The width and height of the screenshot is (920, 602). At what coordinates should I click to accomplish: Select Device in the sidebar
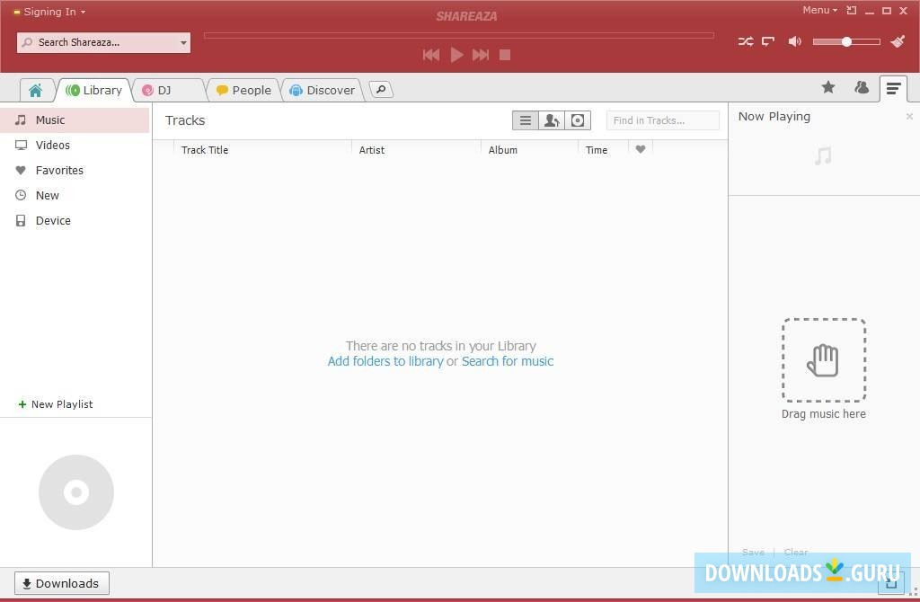(x=75, y=221)
